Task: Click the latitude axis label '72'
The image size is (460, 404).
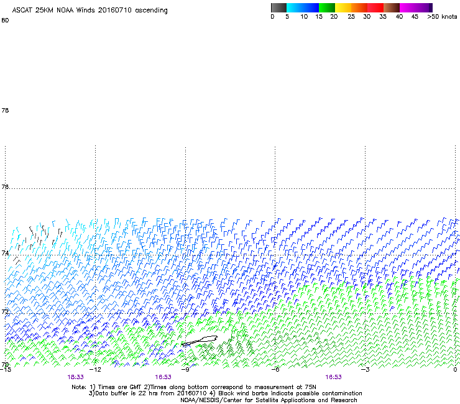Action: click(5, 311)
